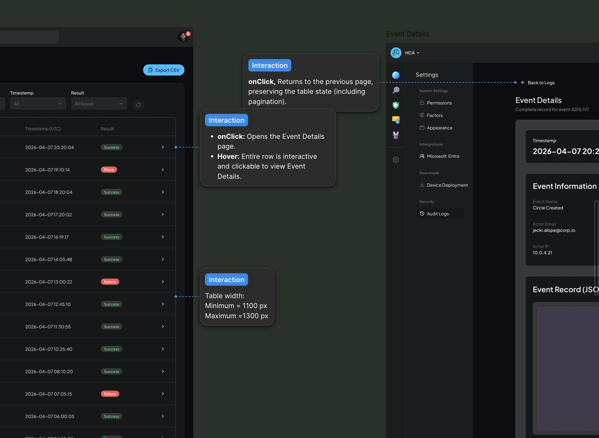599x438 pixels.
Task: Open the All Result dropdown
Action: click(99, 104)
